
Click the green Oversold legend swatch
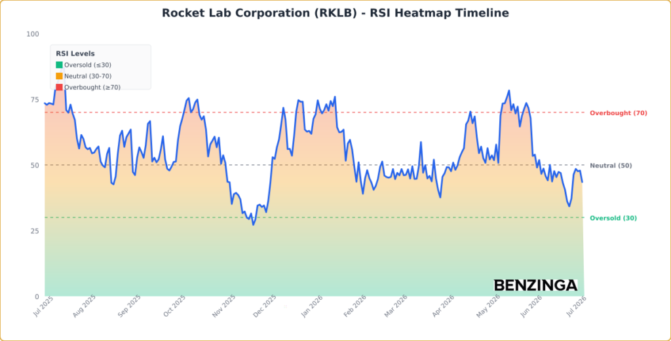59,65
